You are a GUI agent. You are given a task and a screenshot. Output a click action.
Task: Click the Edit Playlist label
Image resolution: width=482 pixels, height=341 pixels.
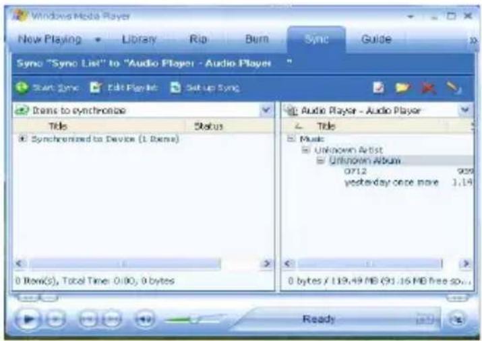click(x=133, y=88)
